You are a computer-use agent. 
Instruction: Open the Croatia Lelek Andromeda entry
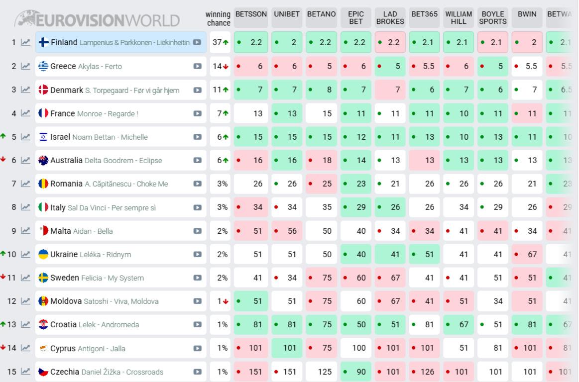[x=121, y=325]
